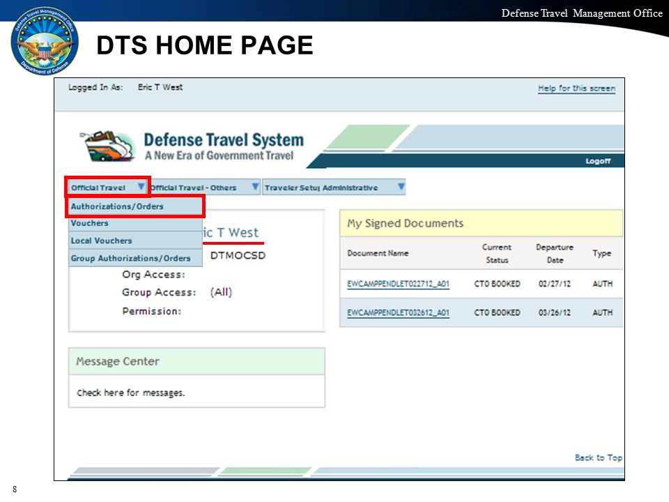669x502 pixels.
Task: Click the Defense Travel Management Office header text
Action: point(582,13)
